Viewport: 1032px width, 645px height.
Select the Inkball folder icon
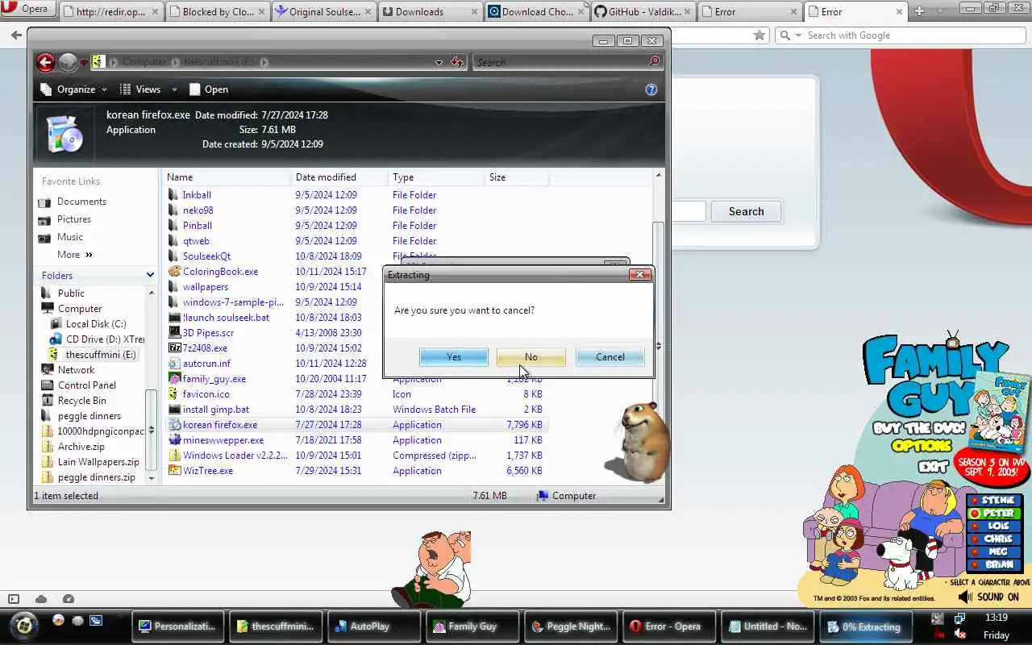click(173, 195)
